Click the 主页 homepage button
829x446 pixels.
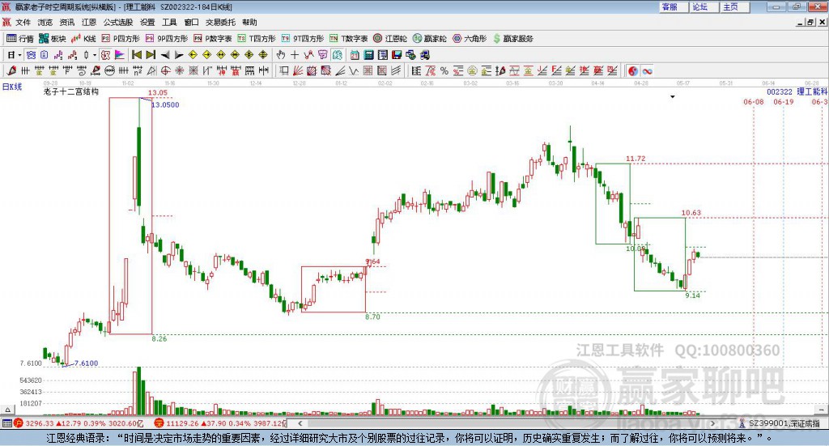point(735,6)
